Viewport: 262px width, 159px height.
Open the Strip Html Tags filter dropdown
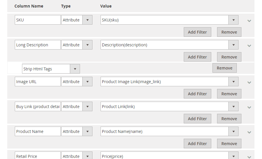51,69
